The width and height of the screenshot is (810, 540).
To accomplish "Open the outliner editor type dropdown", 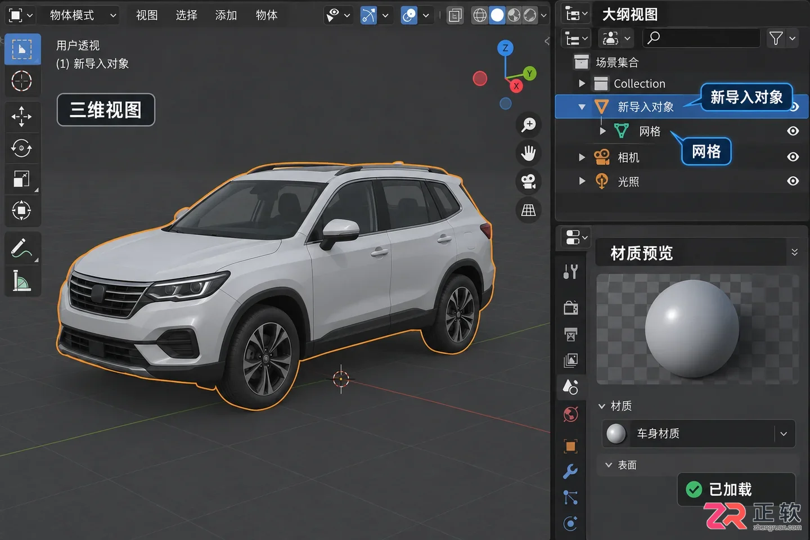I will tap(576, 15).
